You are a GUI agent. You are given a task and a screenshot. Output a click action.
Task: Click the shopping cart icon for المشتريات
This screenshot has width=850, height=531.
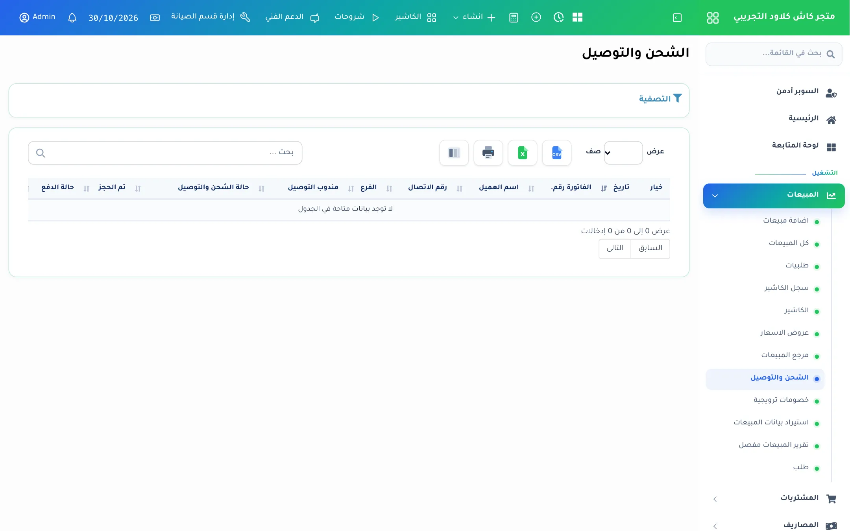pos(831,499)
